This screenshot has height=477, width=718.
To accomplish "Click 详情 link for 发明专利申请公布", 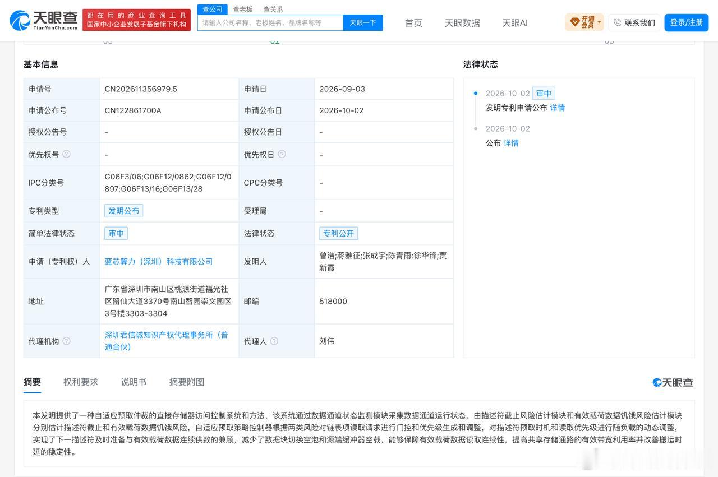I will point(557,108).
